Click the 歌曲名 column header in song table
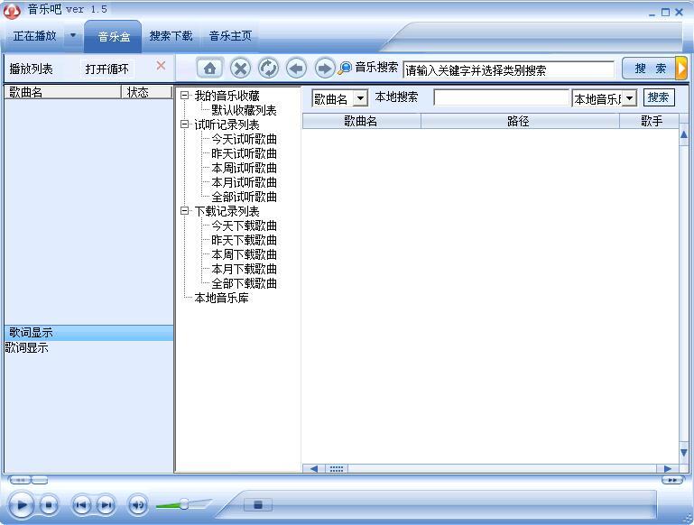694x525 pixels. (x=361, y=121)
